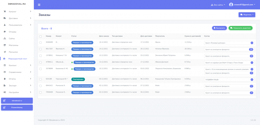Click the Букет «Розовый дайкири» item field
The image size is (260, 125).
pyautogui.click(x=229, y=43)
